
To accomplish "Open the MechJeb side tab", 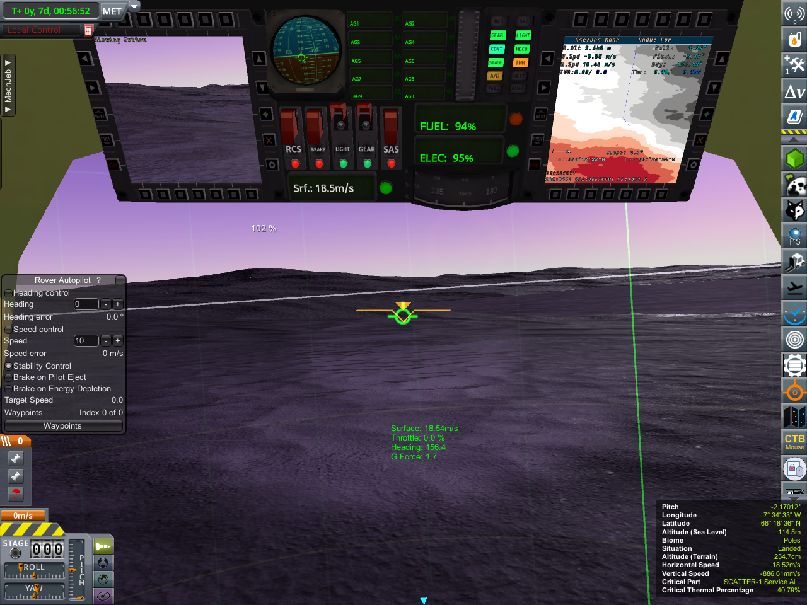I will 8,86.
